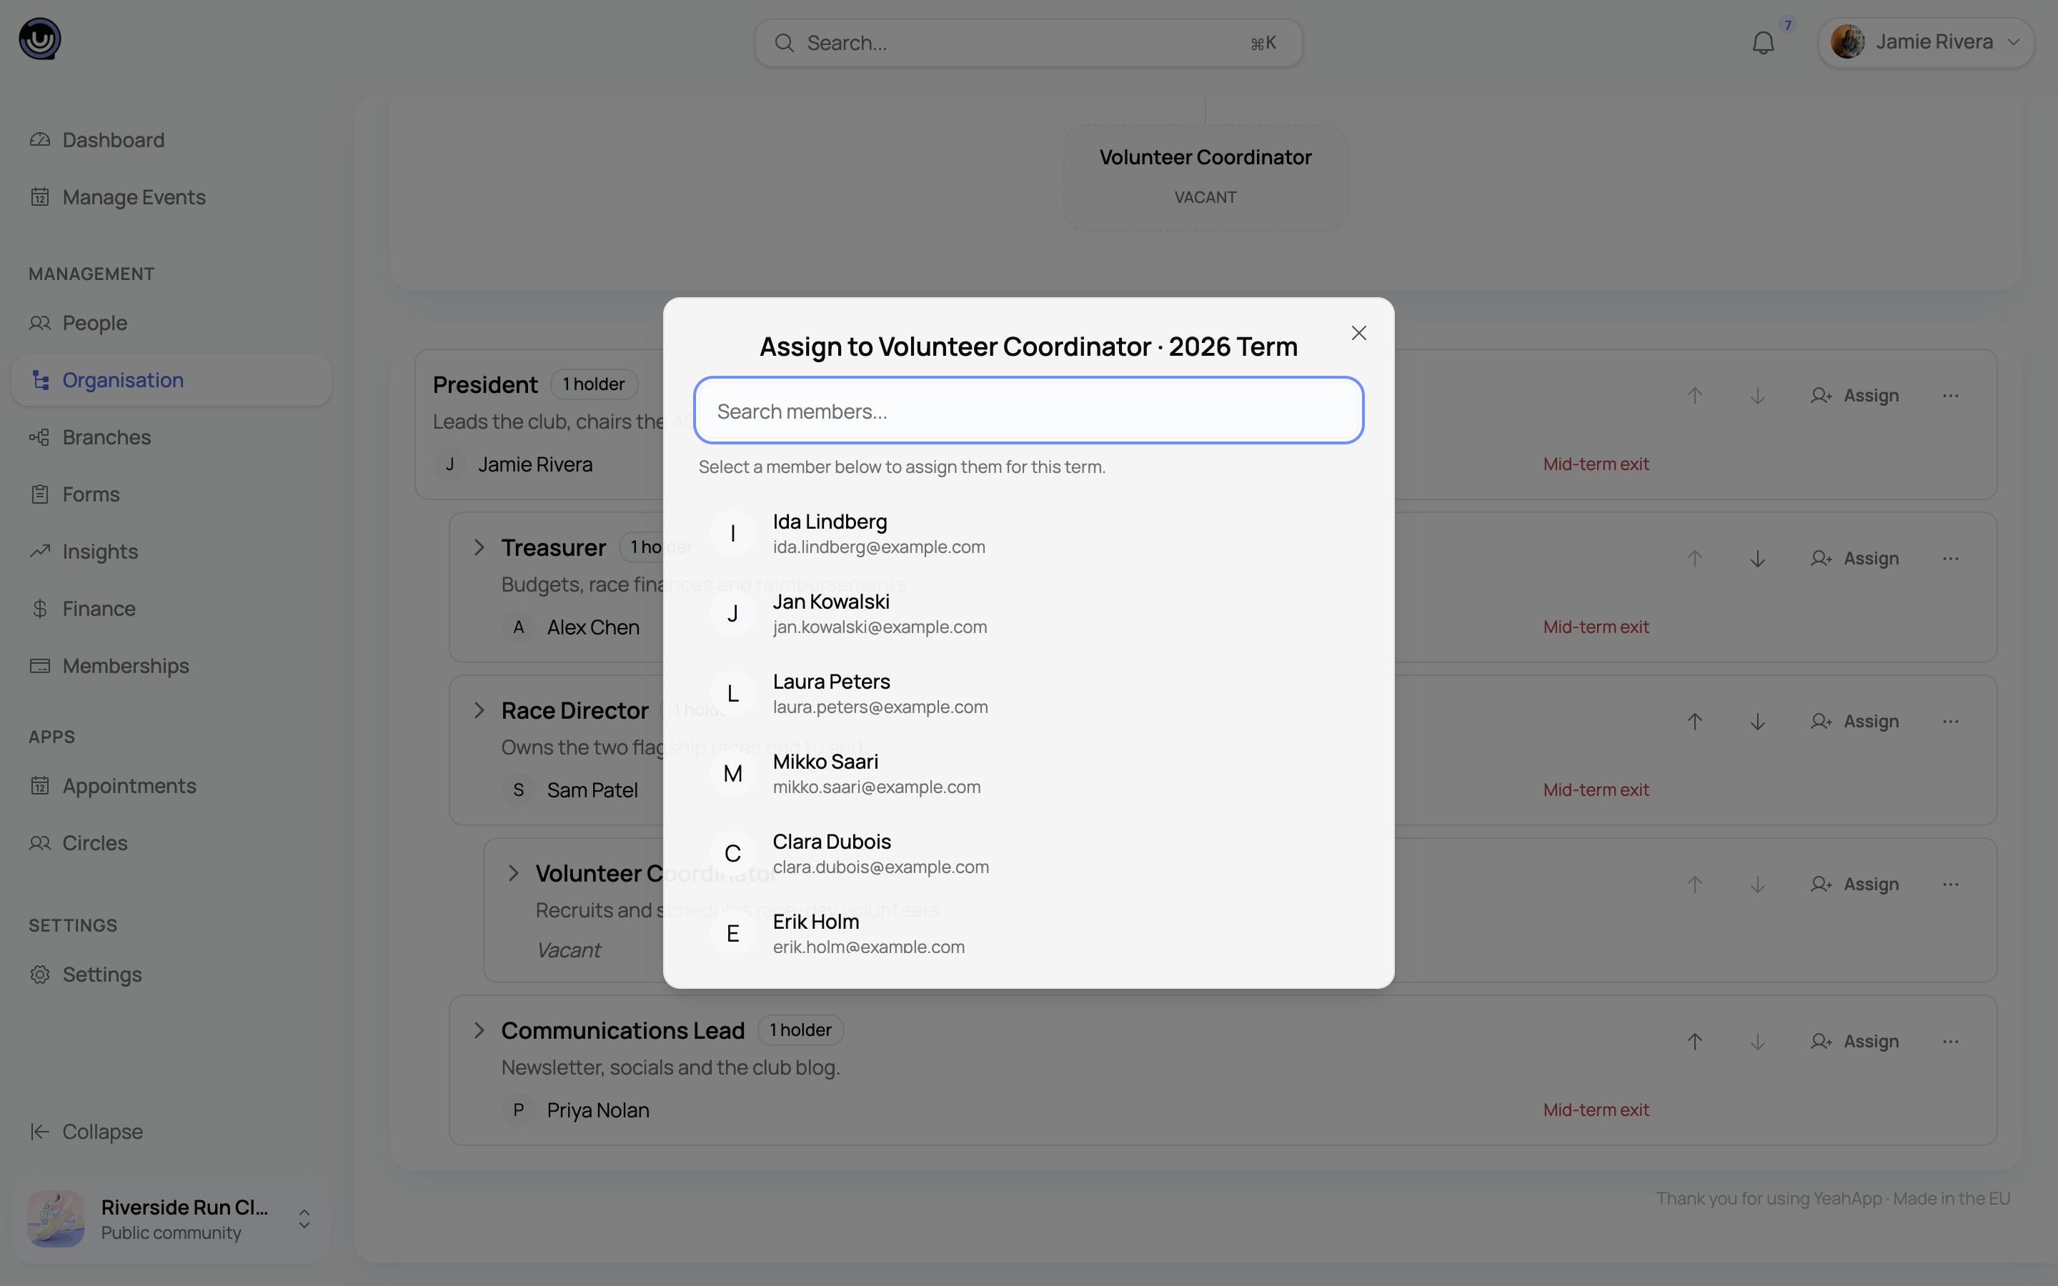This screenshot has height=1286, width=2058.
Task: Move the President role up
Action: point(1695,396)
